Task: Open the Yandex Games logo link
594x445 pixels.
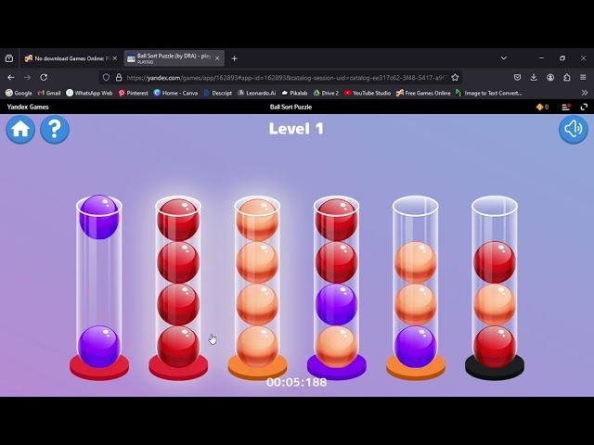Action: [28, 108]
